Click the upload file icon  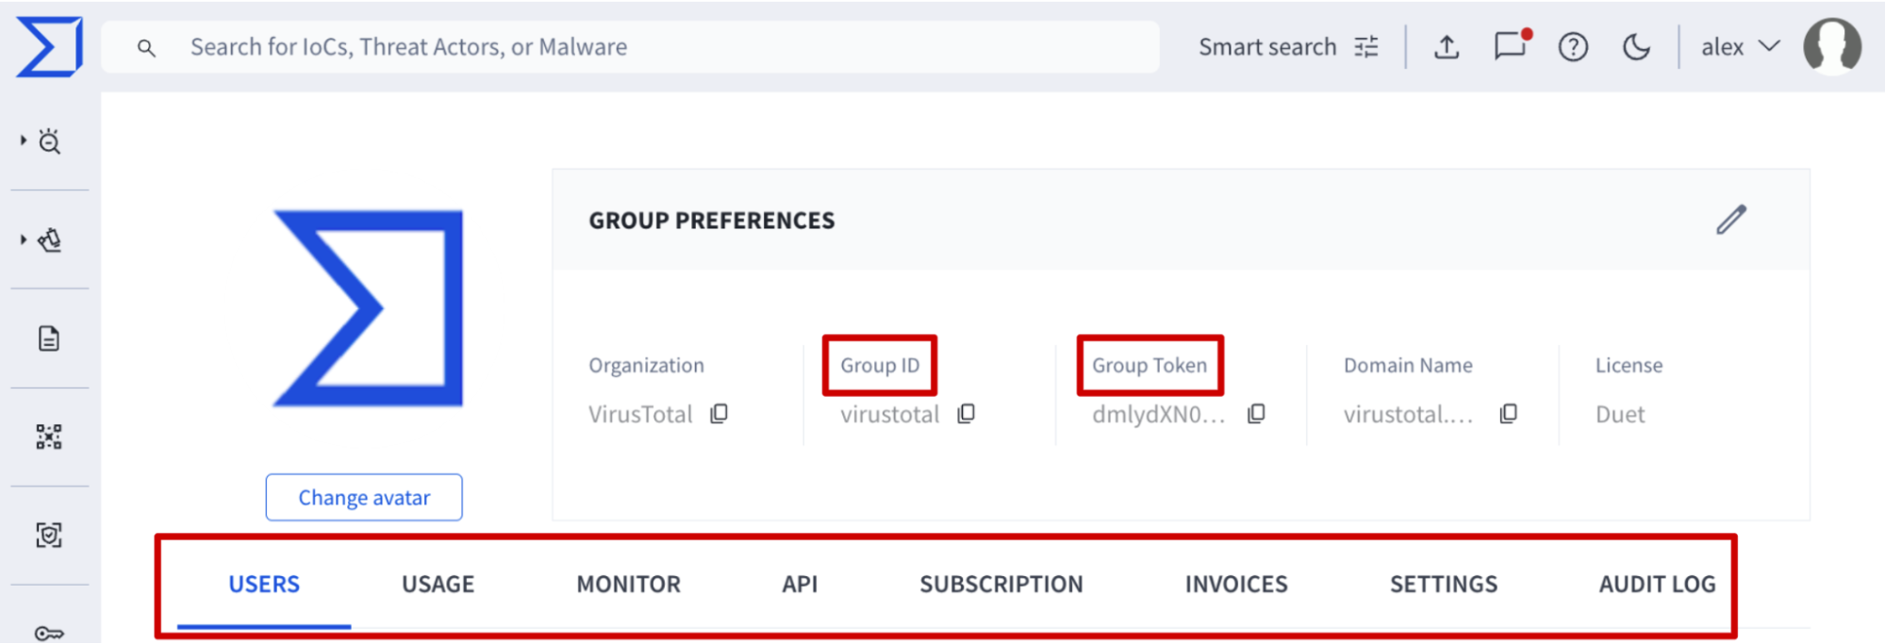[x=1447, y=47]
